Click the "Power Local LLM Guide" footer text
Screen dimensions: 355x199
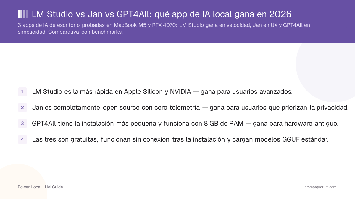click(x=40, y=187)
